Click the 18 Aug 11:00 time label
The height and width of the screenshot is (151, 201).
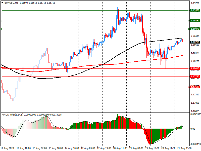click(120, 148)
